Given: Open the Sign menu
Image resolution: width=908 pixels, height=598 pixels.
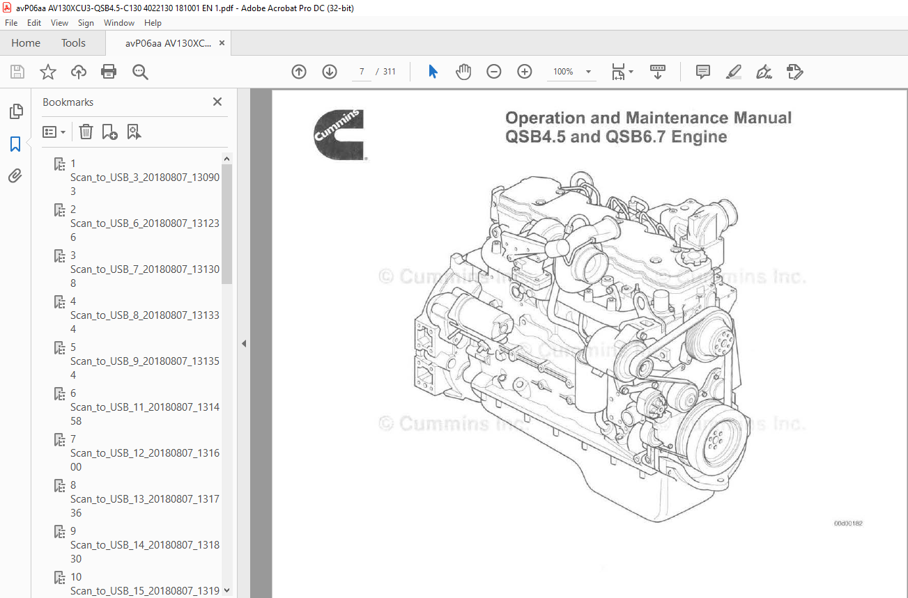Looking at the screenshot, I should 86,23.
